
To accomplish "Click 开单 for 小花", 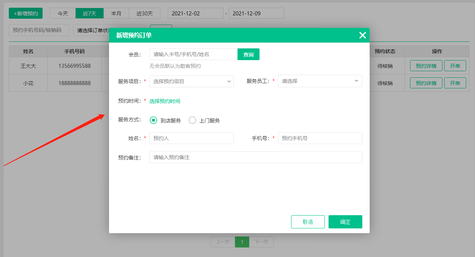I will pyautogui.click(x=455, y=83).
